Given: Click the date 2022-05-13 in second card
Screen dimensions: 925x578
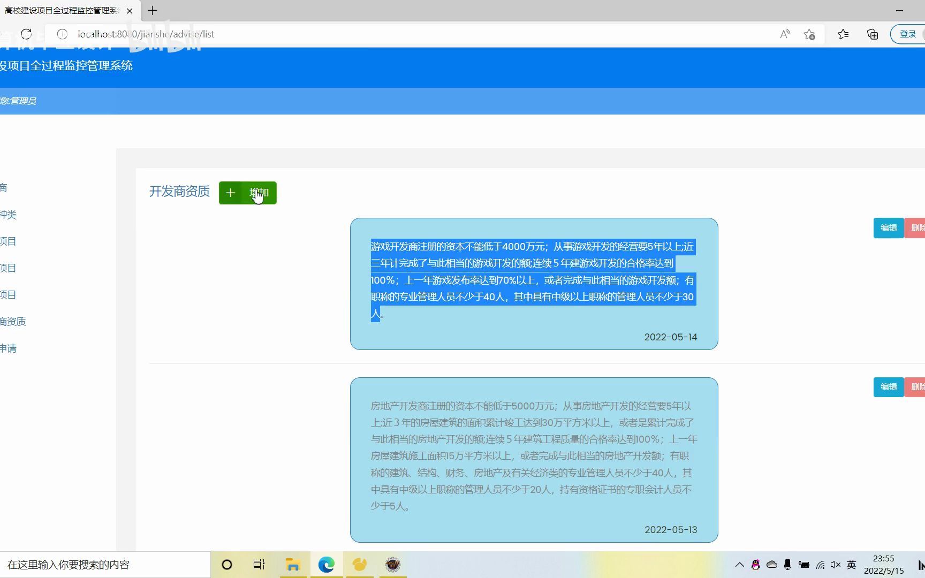Looking at the screenshot, I should [671, 530].
